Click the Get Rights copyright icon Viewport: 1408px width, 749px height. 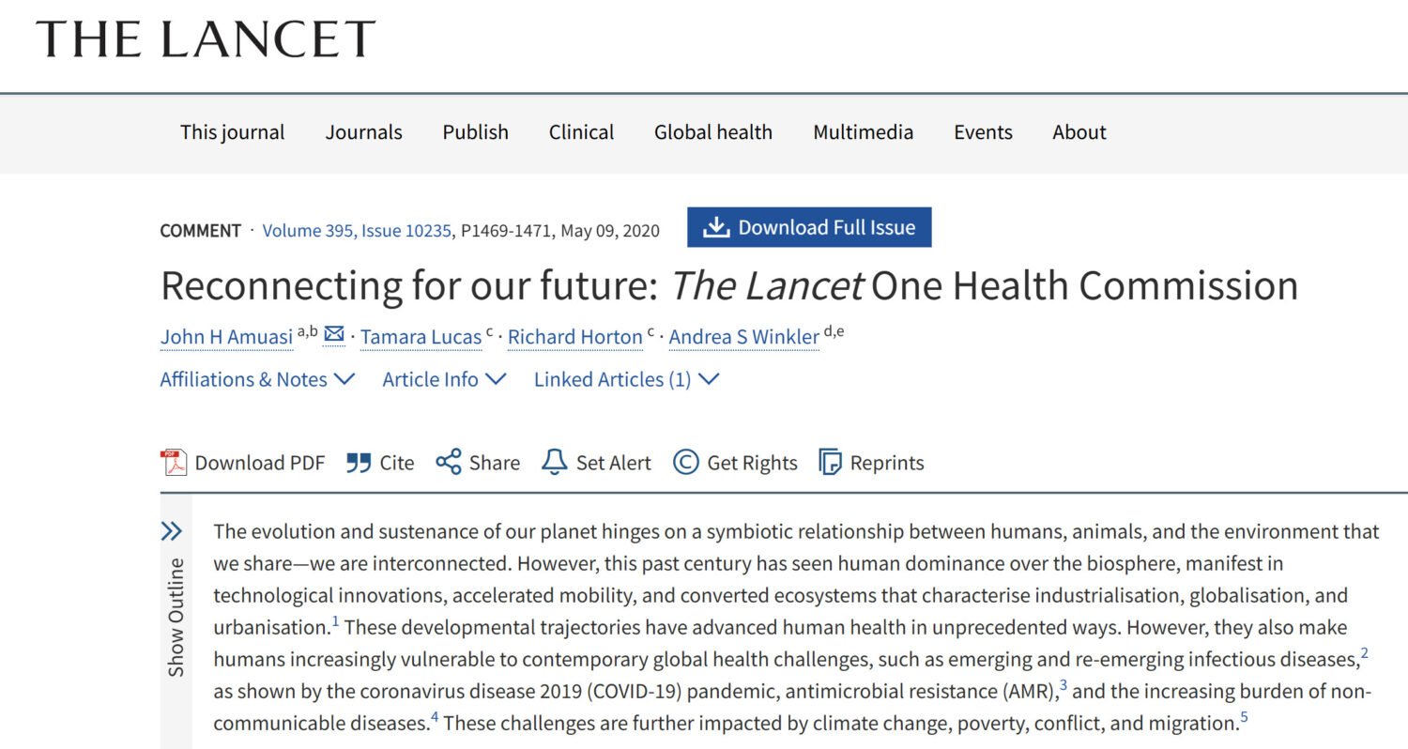click(x=686, y=463)
